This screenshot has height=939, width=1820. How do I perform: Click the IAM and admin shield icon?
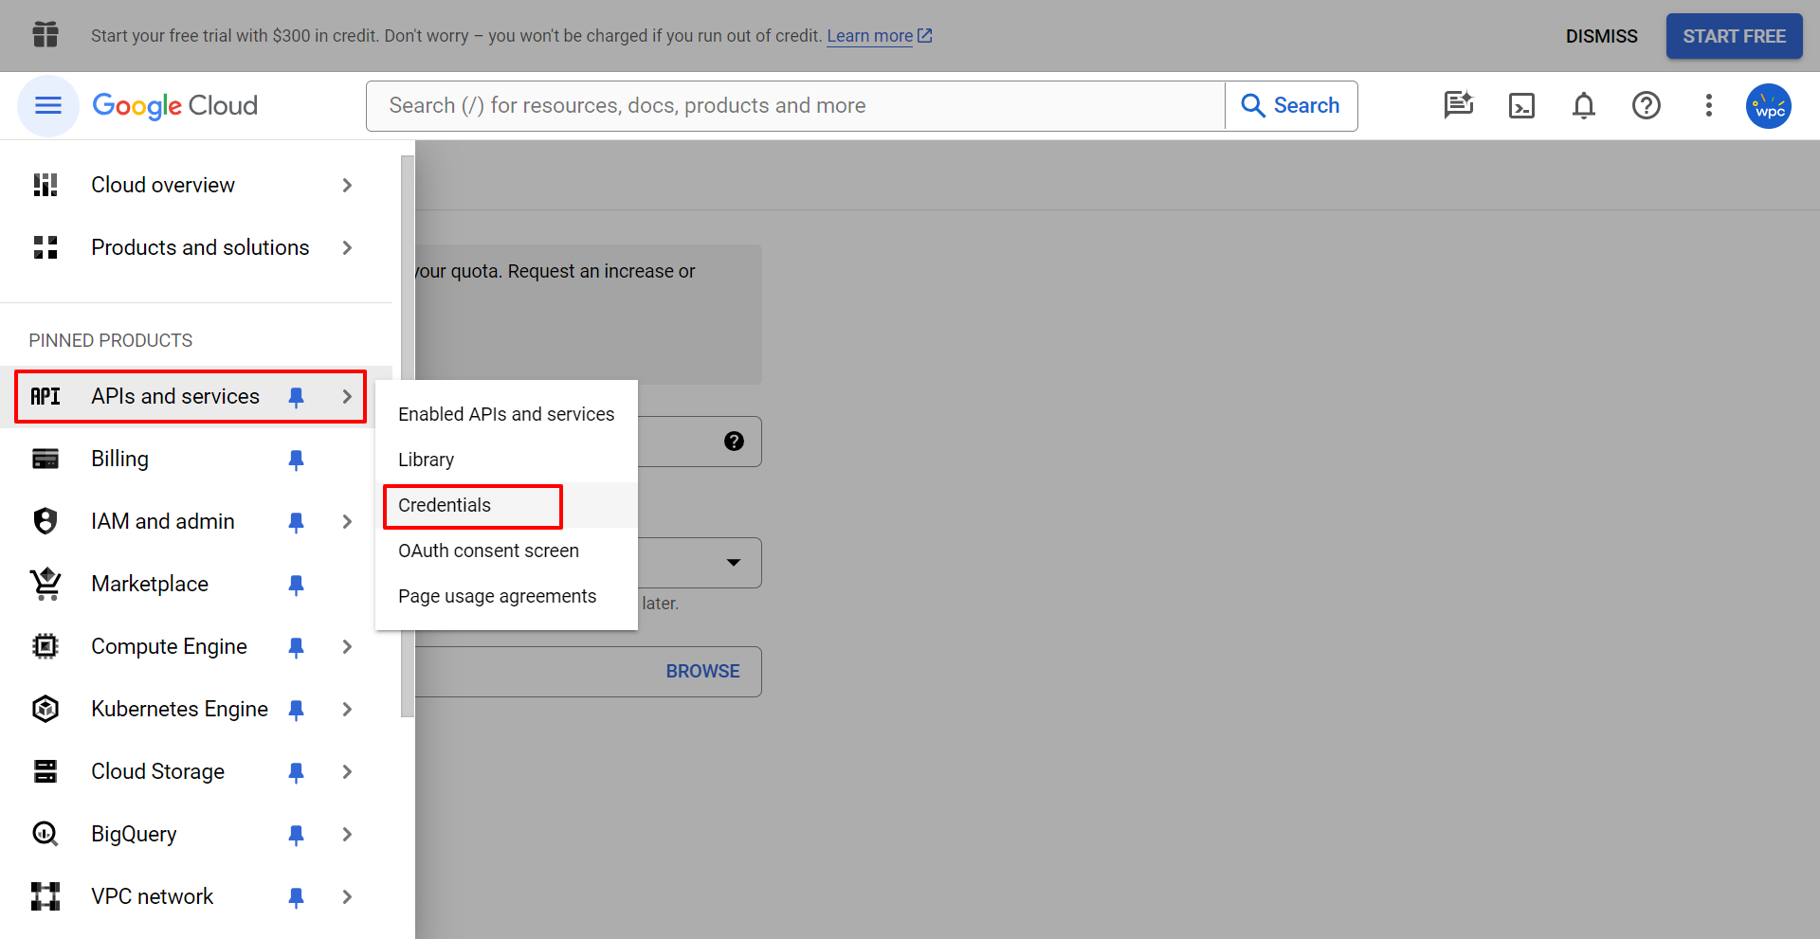click(x=45, y=521)
